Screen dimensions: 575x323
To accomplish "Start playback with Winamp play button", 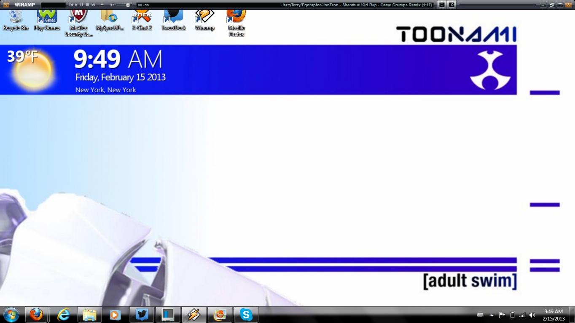I will (x=77, y=5).
